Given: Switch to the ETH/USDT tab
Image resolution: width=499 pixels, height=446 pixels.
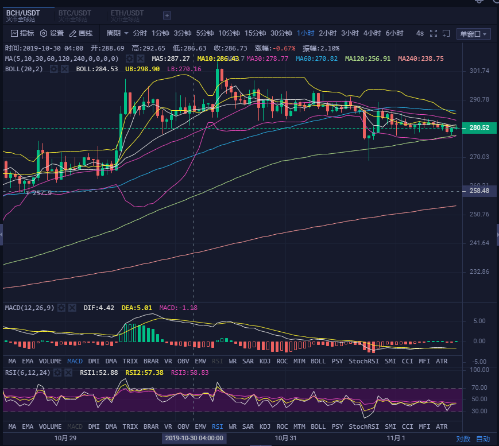Looking at the screenshot, I should click(127, 15).
